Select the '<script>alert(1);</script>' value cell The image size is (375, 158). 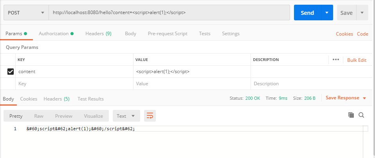click(x=192, y=72)
